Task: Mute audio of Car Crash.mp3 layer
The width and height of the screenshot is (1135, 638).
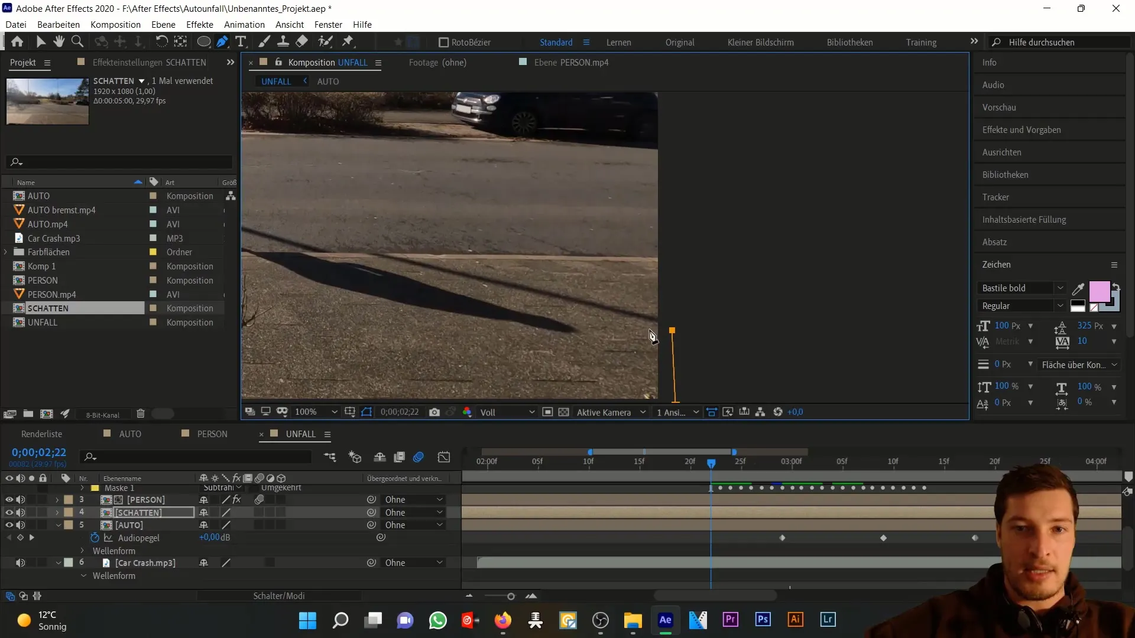Action: pyautogui.click(x=21, y=563)
